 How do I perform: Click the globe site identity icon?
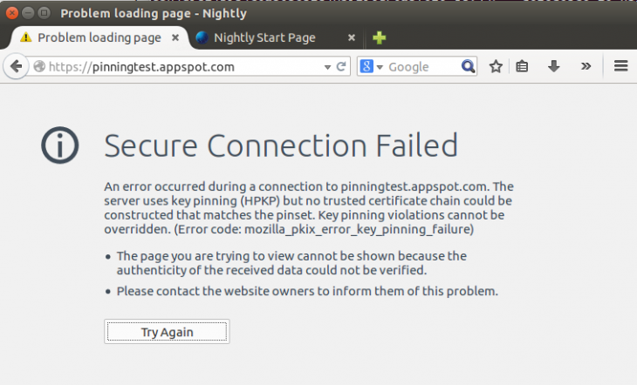[x=39, y=66]
